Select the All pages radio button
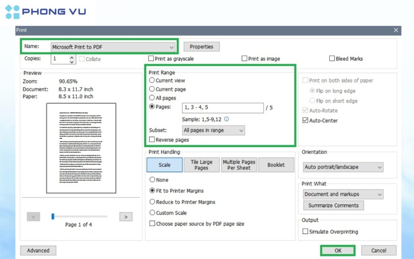This screenshot has width=414, height=259. click(152, 98)
